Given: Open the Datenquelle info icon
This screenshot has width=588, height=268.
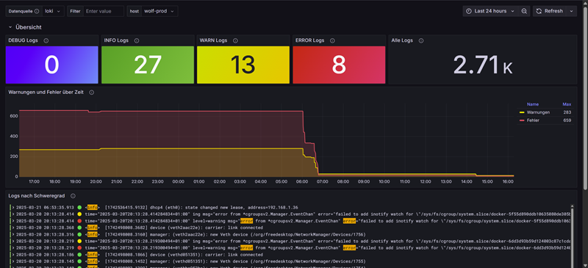Looking at the screenshot, I should [37, 11].
